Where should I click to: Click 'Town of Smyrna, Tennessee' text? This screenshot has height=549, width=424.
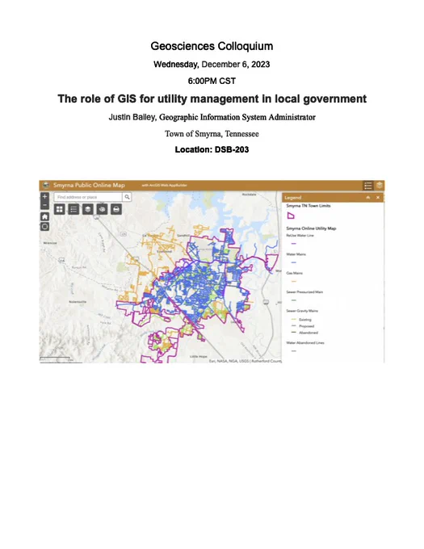[212, 134]
